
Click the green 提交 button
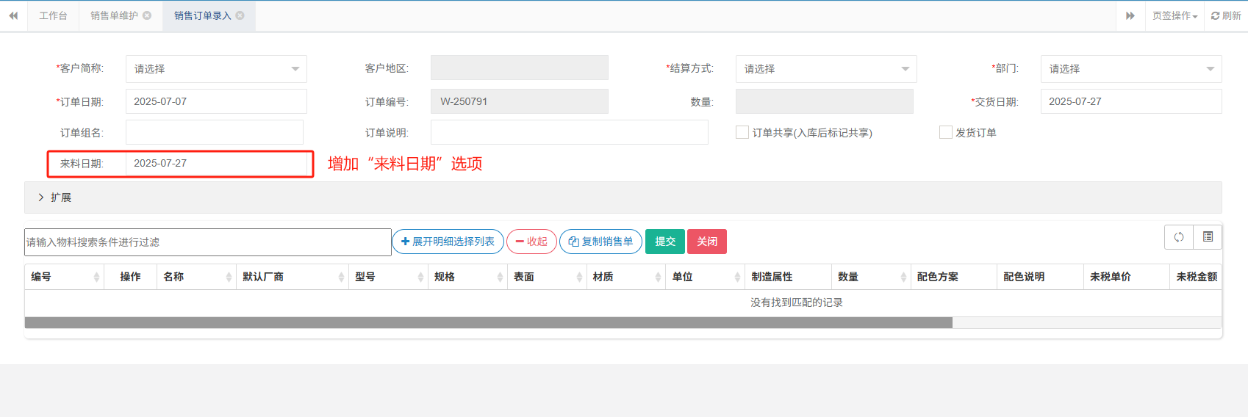(x=664, y=242)
